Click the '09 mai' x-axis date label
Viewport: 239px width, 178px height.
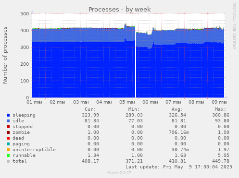tap(219, 102)
